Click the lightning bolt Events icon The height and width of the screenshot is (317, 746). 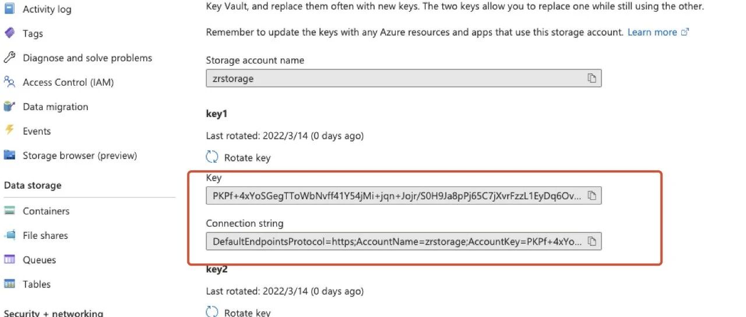(x=9, y=131)
